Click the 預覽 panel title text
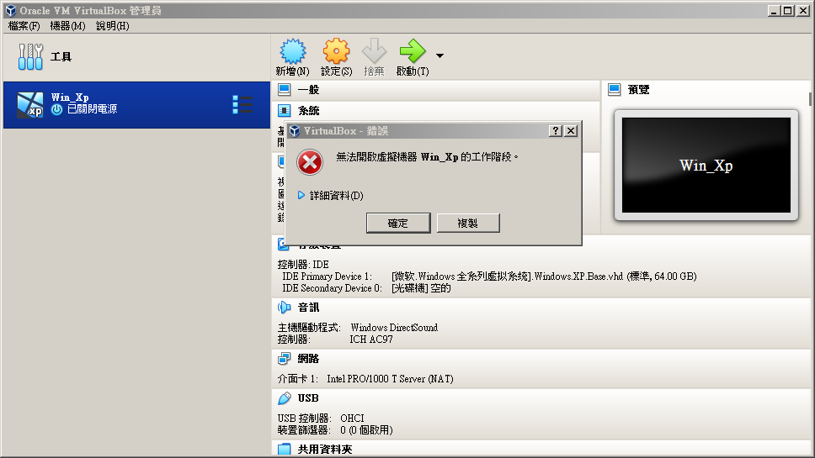 tap(638, 90)
